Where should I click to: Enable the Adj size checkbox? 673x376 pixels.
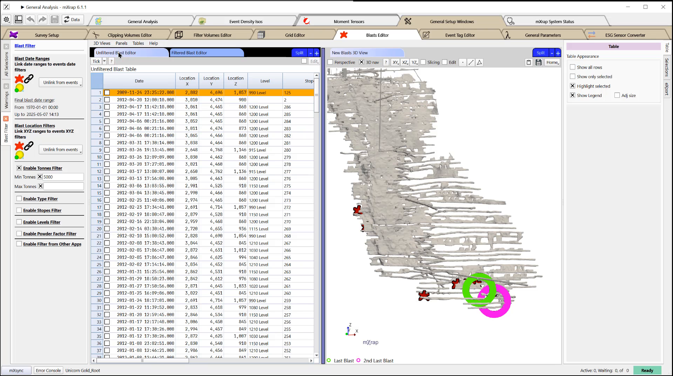(x=617, y=95)
